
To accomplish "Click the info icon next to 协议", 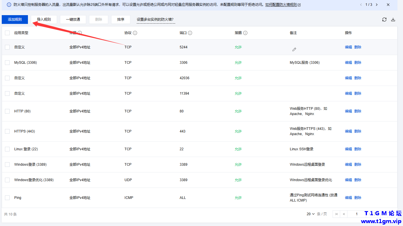I will (x=135, y=33).
